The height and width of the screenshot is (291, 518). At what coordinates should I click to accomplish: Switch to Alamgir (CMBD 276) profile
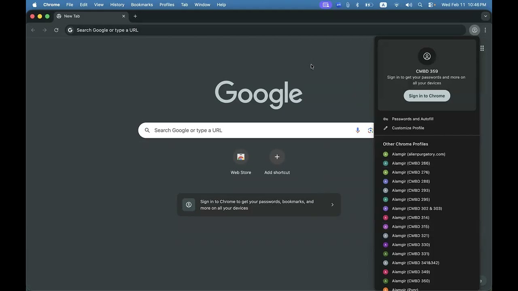pyautogui.click(x=427, y=172)
